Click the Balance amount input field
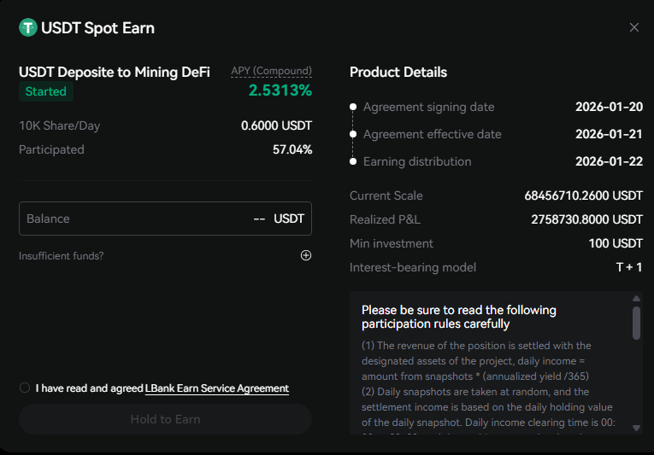Viewport: 654px width, 455px height. [165, 219]
